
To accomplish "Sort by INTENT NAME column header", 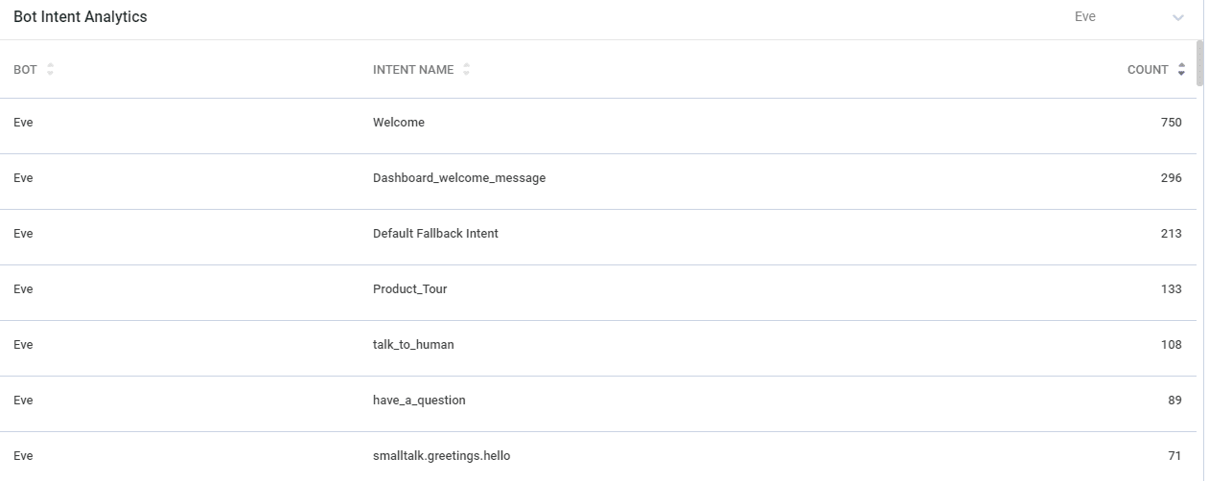I will pos(413,70).
